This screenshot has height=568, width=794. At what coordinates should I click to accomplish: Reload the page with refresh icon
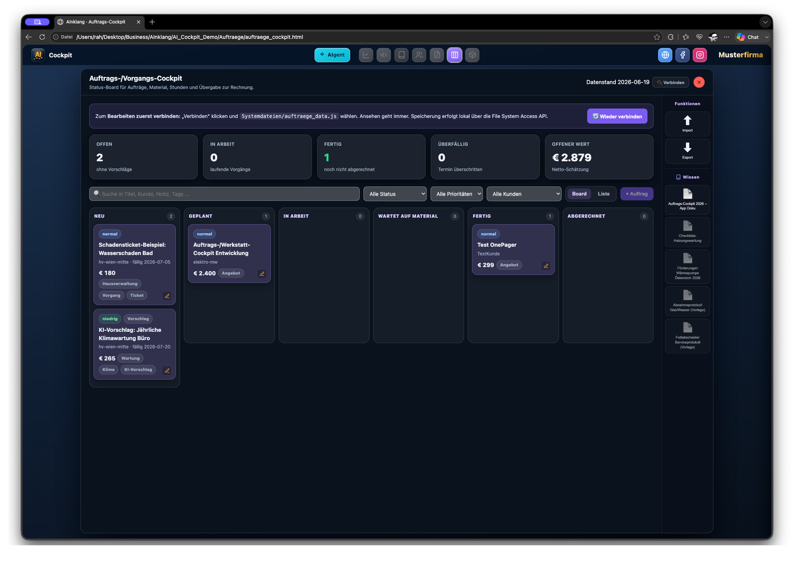click(42, 37)
